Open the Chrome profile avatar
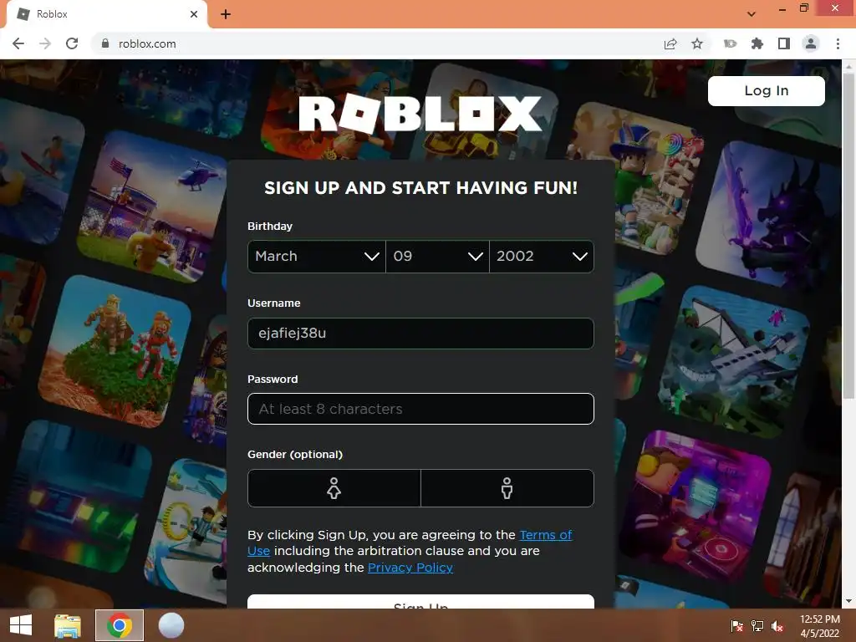856x642 pixels. point(811,43)
